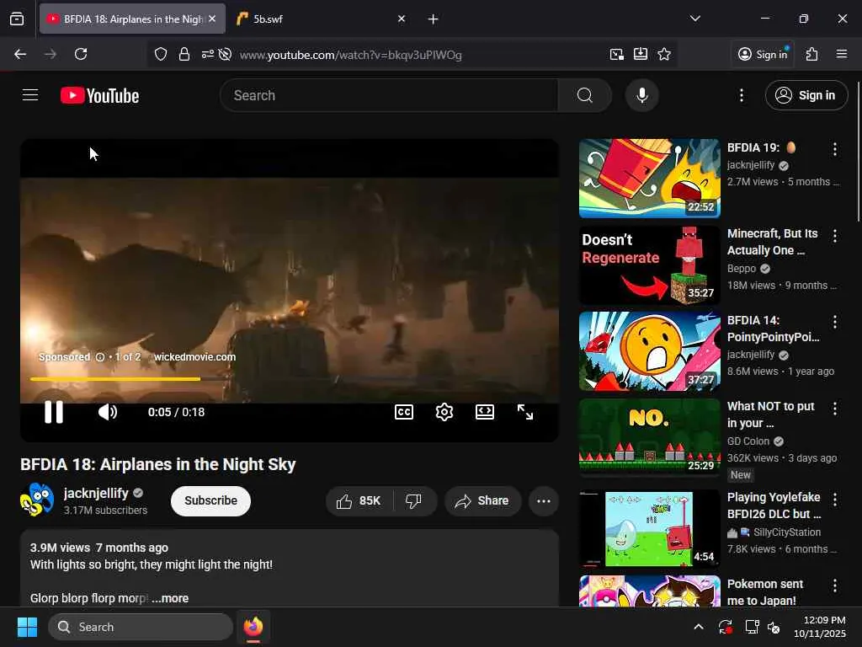Visit the wickedmovie.com ad link
This screenshot has height=647, width=862.
[194, 357]
